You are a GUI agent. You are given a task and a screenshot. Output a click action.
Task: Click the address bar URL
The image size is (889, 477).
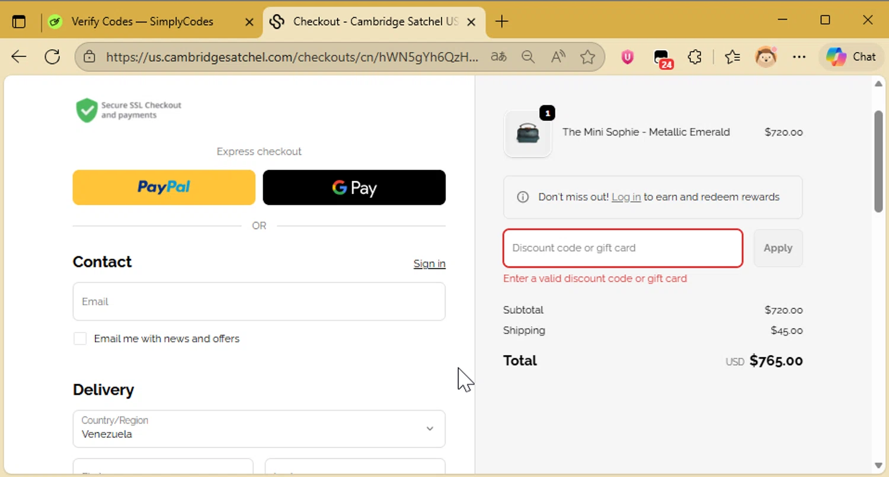coord(292,57)
